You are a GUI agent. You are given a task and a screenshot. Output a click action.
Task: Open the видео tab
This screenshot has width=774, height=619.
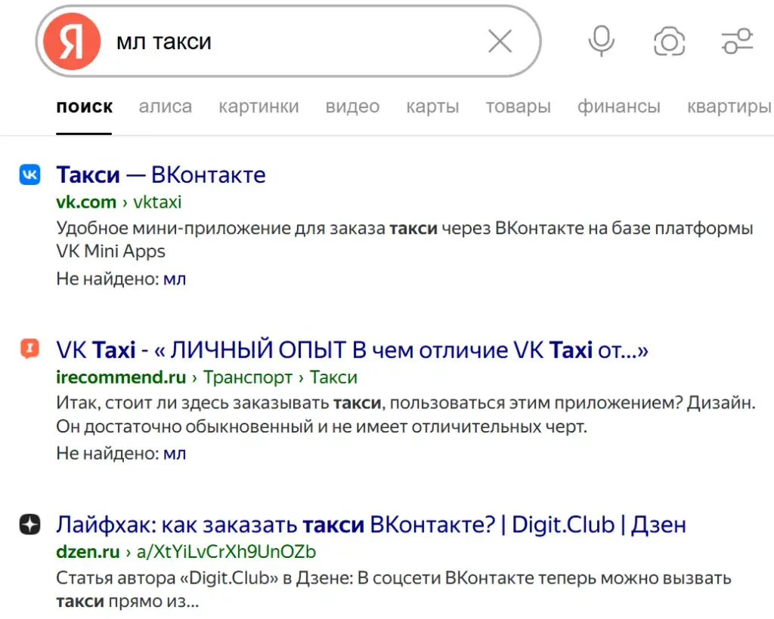tap(352, 106)
